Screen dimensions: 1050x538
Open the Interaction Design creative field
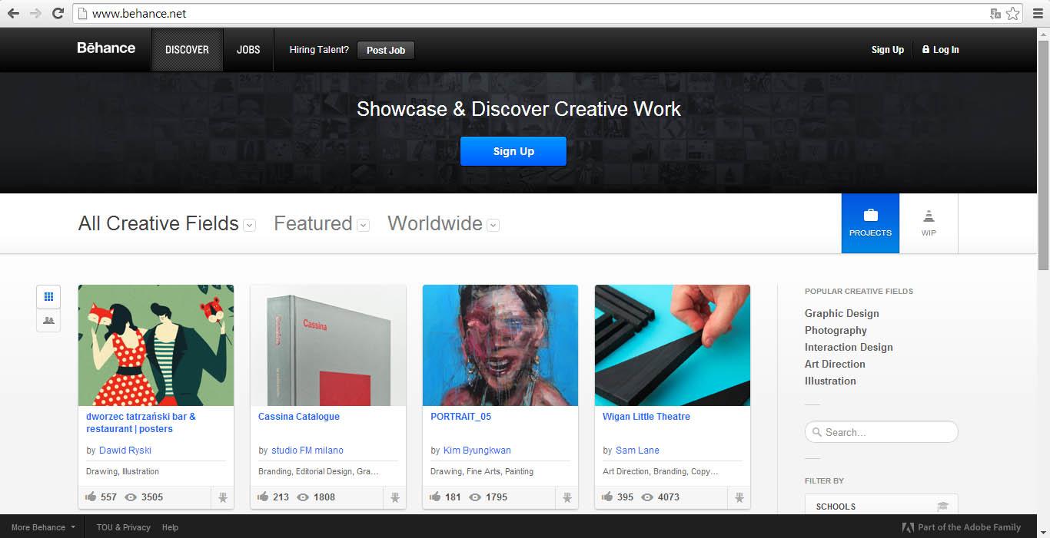click(849, 347)
